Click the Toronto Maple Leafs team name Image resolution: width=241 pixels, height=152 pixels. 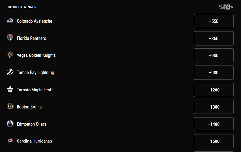[35, 90]
